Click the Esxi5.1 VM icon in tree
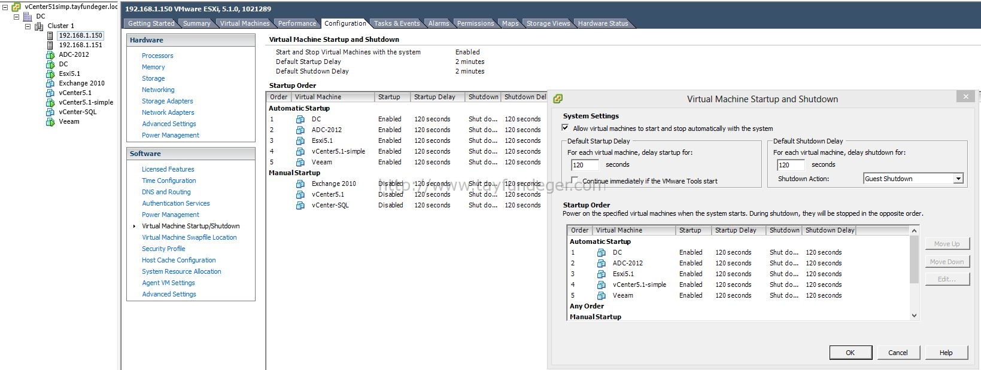This screenshot has height=370, width=981. click(x=50, y=74)
